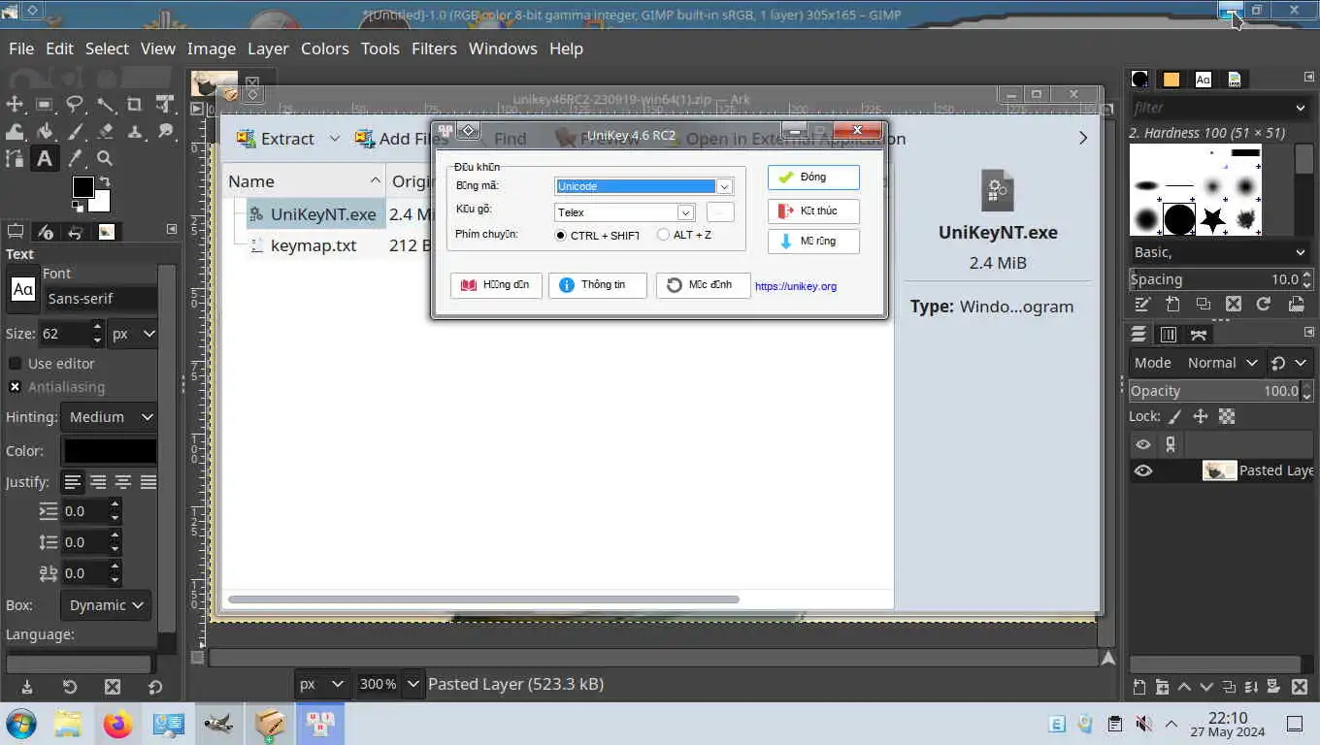Open the Undo History tab

[x=76, y=232]
